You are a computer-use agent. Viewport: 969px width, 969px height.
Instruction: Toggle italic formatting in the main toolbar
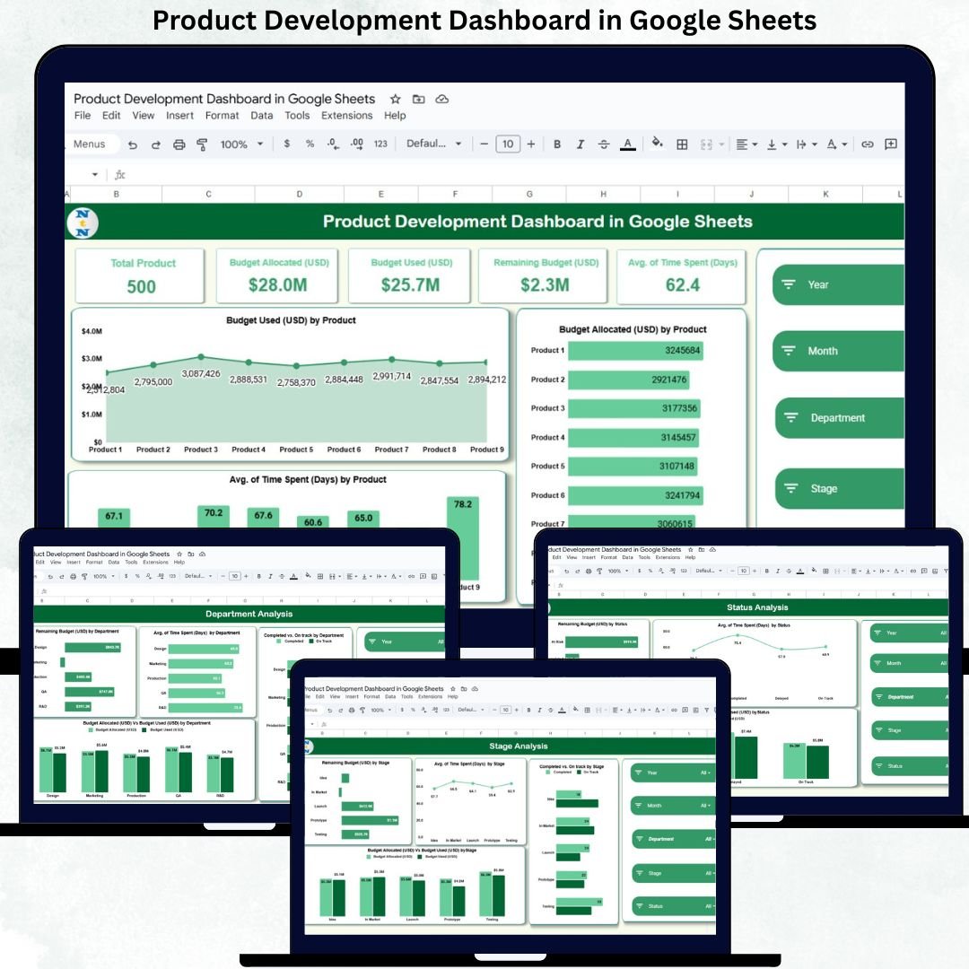click(x=581, y=144)
